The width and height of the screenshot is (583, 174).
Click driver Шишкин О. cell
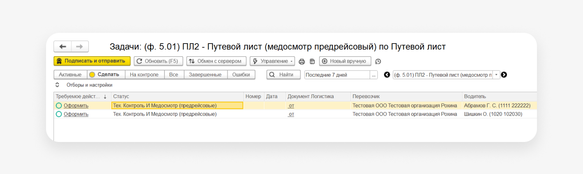(500, 114)
